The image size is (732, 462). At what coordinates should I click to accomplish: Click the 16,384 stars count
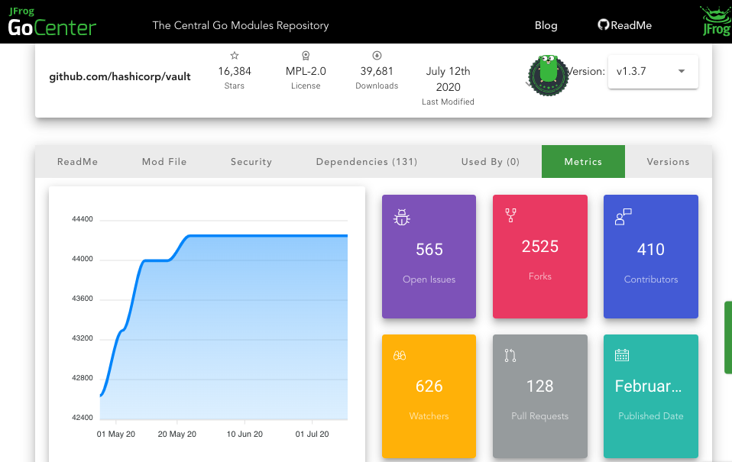tap(235, 72)
